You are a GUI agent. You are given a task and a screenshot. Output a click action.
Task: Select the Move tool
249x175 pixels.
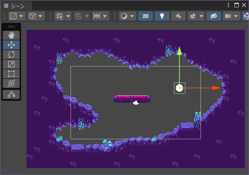point(11,45)
